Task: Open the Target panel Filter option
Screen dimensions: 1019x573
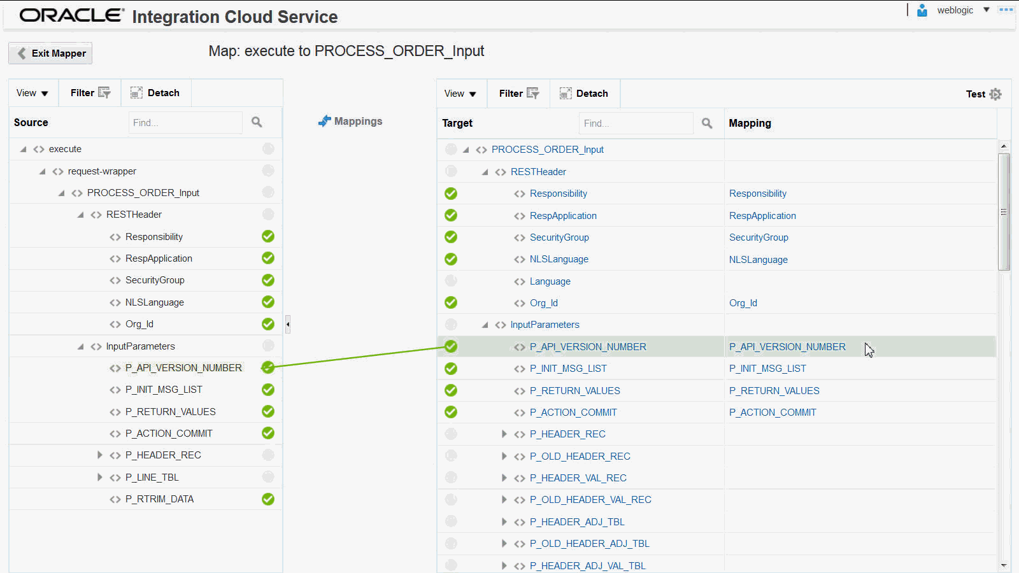Action: [519, 94]
